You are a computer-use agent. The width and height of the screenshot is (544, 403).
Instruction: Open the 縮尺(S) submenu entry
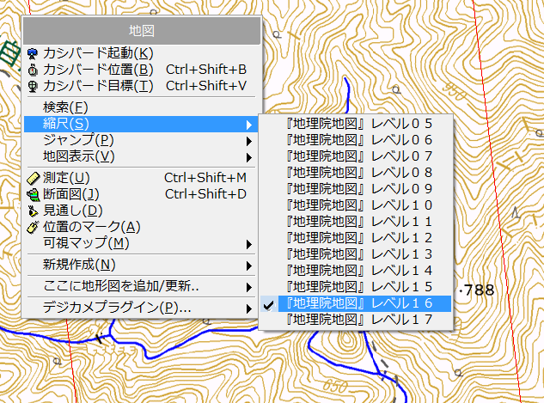pyautogui.click(x=141, y=124)
